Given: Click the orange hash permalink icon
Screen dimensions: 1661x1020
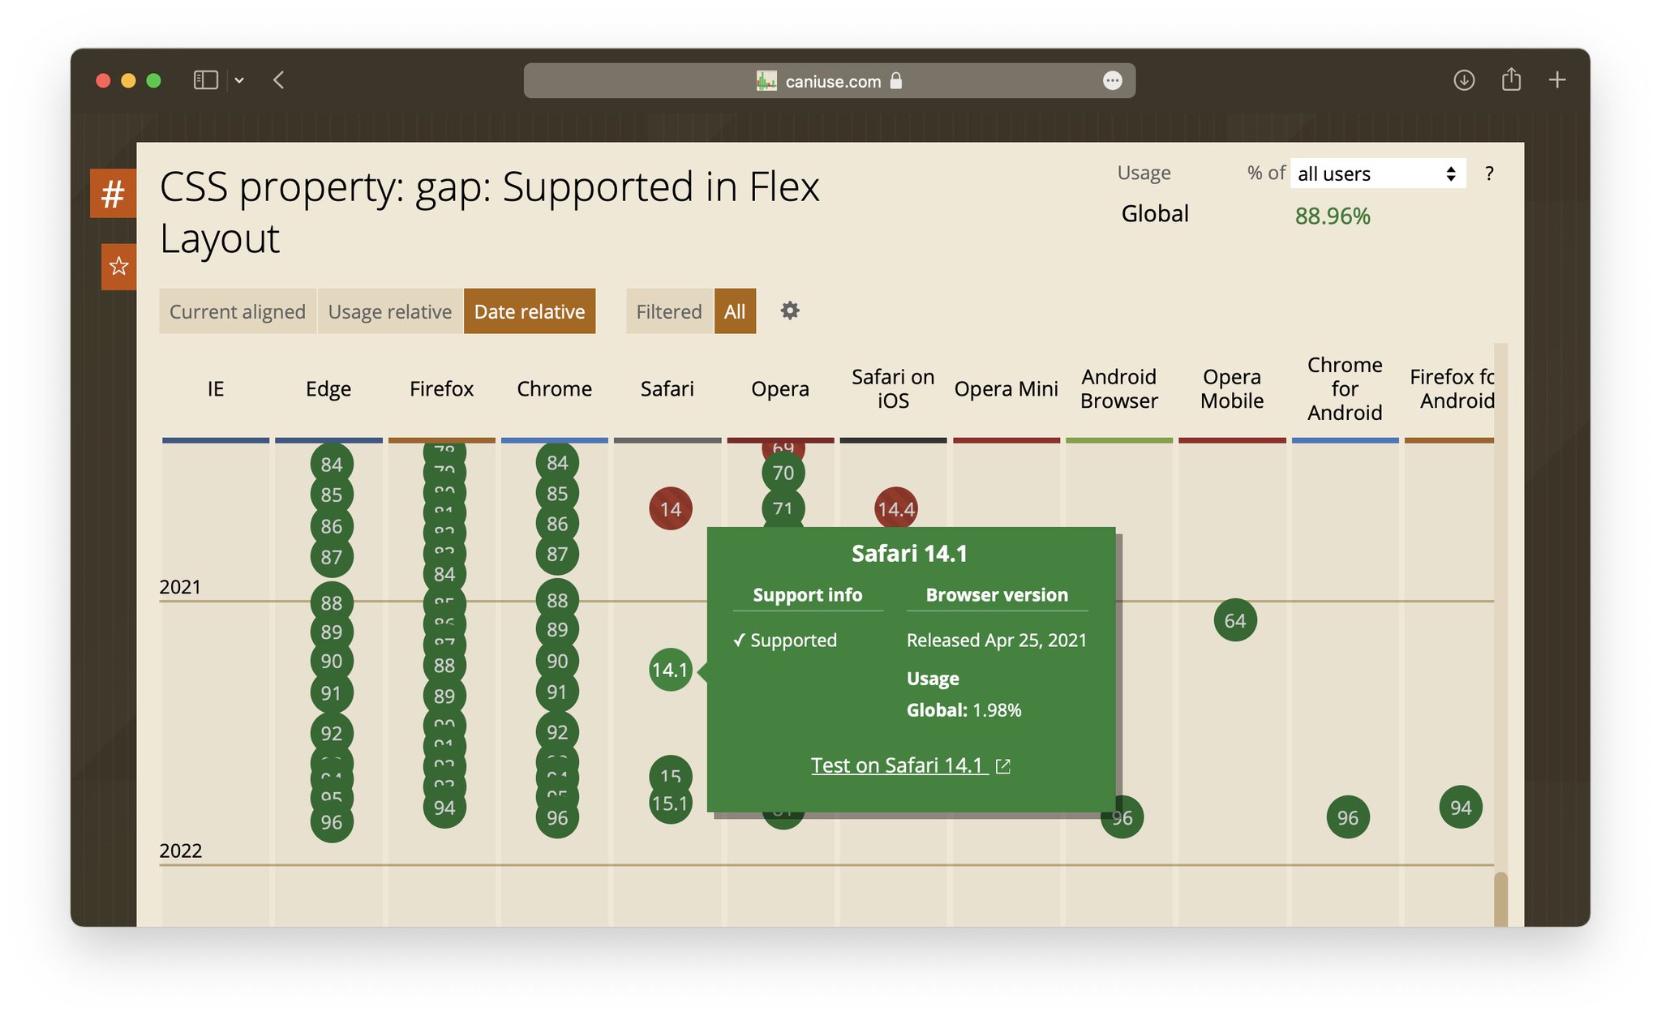Looking at the screenshot, I should [x=113, y=194].
